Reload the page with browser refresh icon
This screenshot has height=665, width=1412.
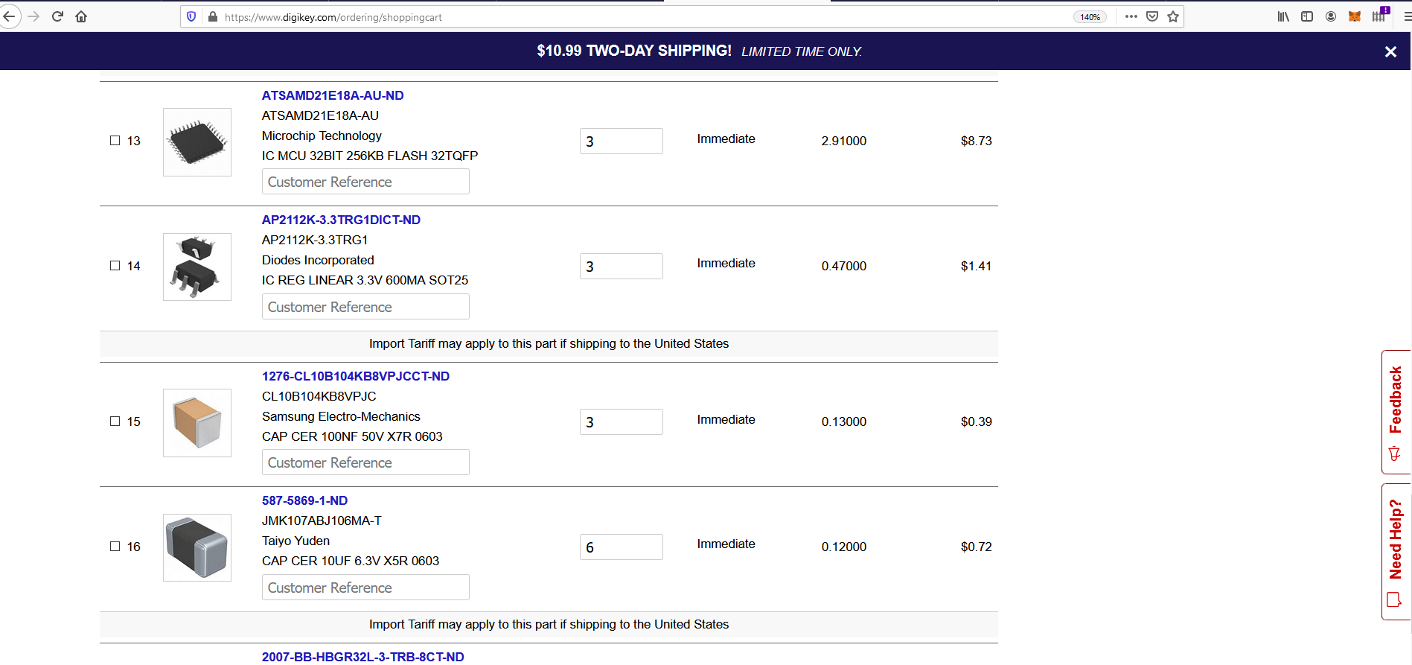57,16
